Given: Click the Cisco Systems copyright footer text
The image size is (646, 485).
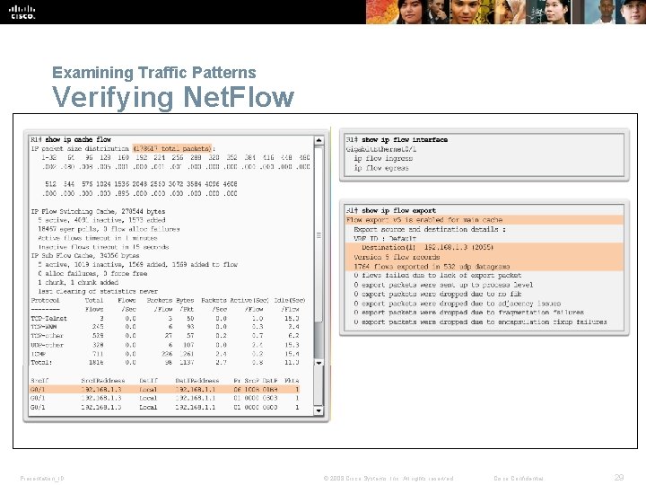Looking at the screenshot, I should pos(388,479).
